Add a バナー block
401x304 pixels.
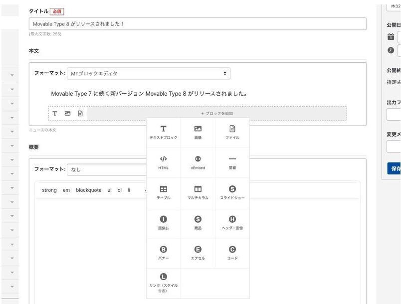point(164,253)
